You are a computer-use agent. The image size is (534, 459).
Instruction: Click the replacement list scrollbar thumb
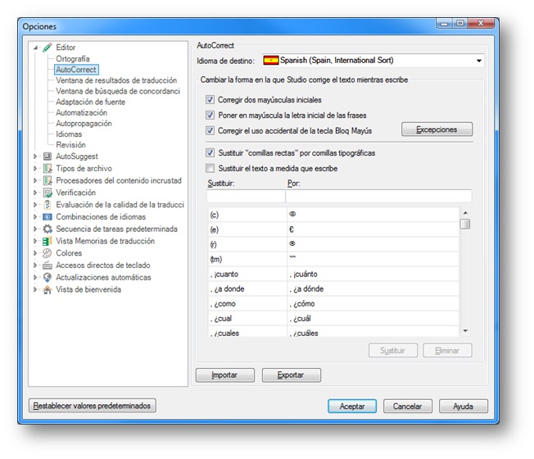(x=465, y=224)
